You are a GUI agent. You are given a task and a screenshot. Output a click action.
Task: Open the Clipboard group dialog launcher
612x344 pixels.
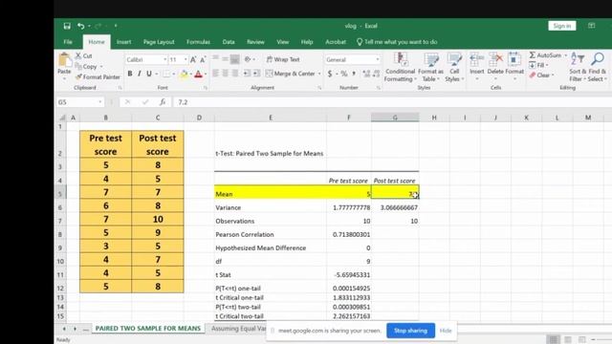tap(120, 88)
